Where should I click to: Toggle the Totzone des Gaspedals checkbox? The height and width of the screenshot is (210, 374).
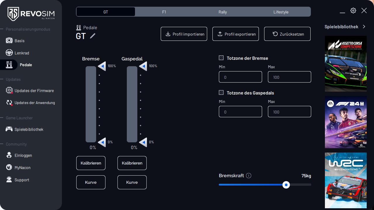click(221, 93)
